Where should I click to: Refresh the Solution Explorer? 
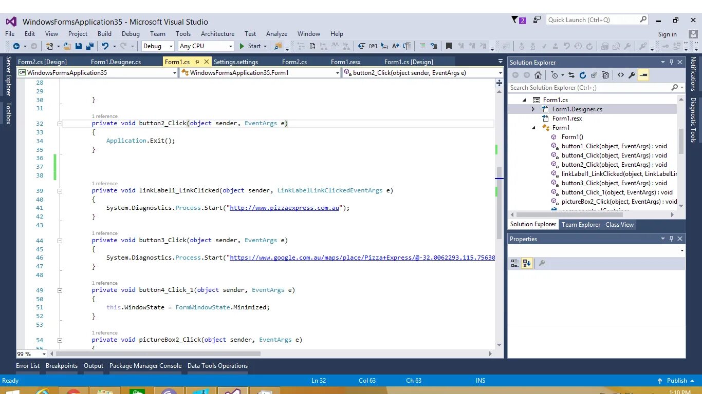(x=583, y=75)
